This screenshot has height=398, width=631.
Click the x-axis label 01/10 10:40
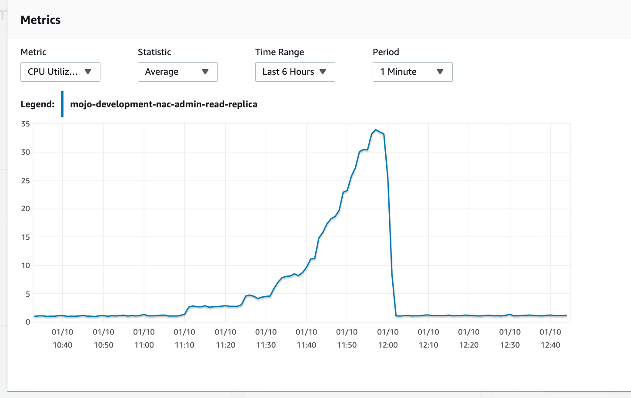pyautogui.click(x=63, y=338)
